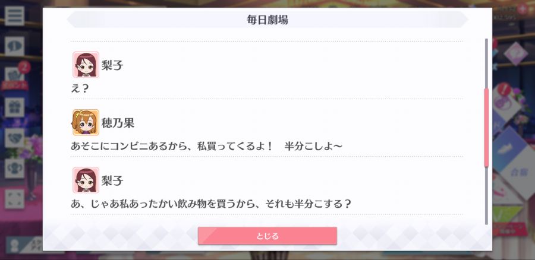Open the hamburger menu icon
This screenshot has height=260, width=535.
coord(14,15)
